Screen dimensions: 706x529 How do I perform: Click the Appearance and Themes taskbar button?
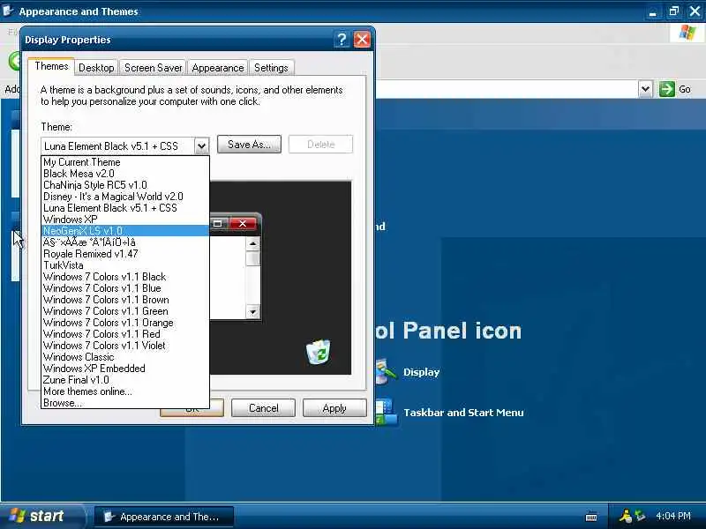coord(164,517)
